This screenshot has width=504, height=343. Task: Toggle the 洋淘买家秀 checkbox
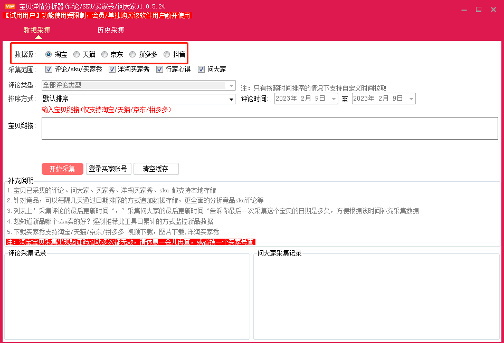112,69
